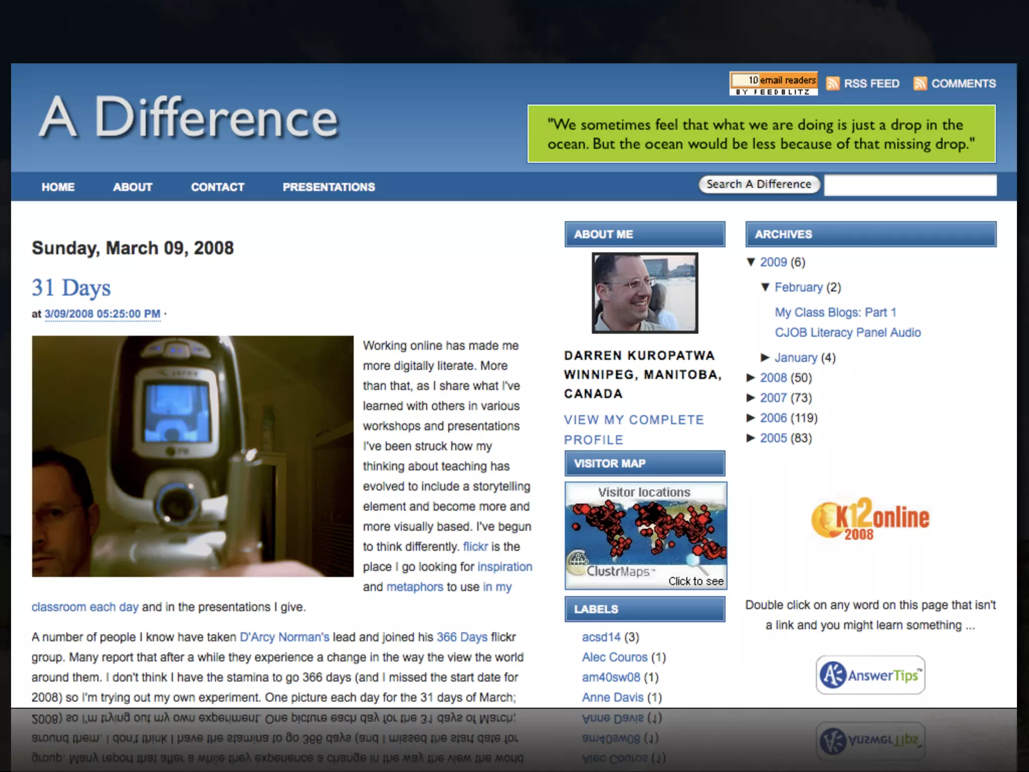Expand the 2008 archive year
Image resolution: width=1029 pixels, height=772 pixels.
click(751, 377)
